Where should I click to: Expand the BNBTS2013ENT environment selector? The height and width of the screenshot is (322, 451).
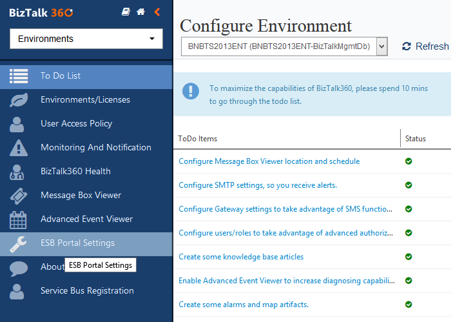(x=284, y=46)
